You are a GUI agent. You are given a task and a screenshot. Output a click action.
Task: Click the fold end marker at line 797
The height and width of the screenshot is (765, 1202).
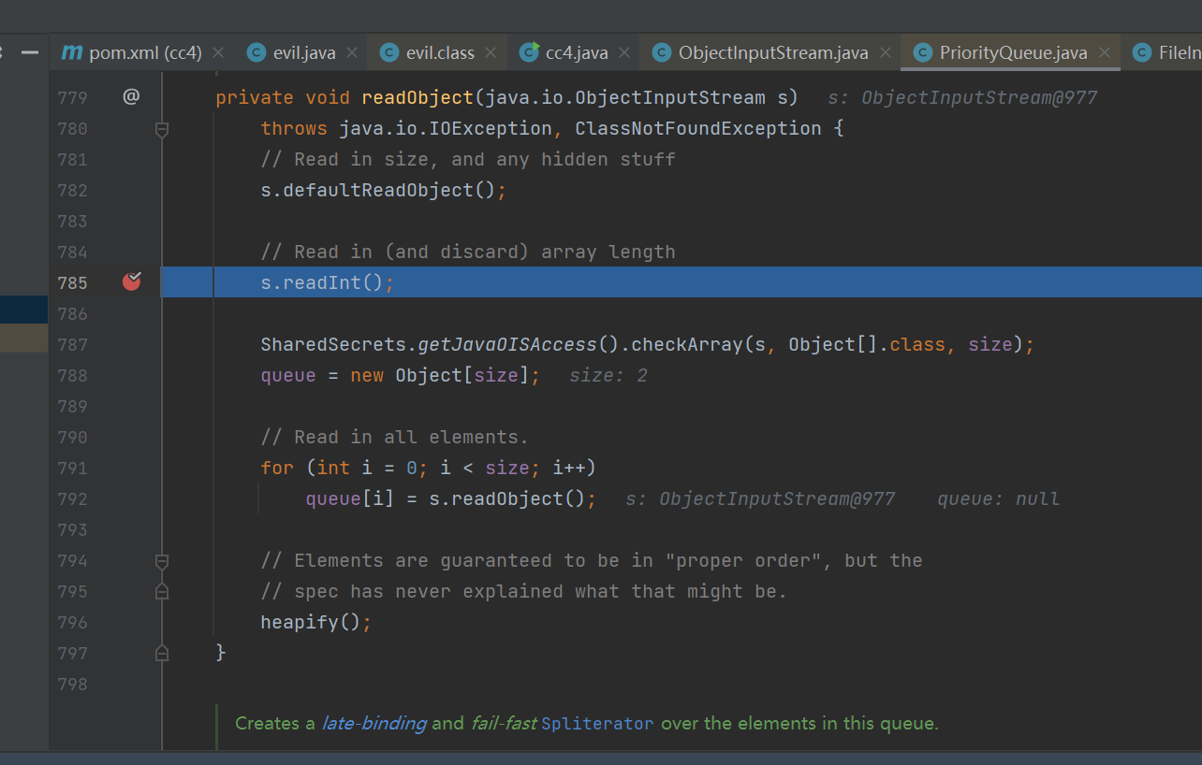pyautogui.click(x=161, y=653)
